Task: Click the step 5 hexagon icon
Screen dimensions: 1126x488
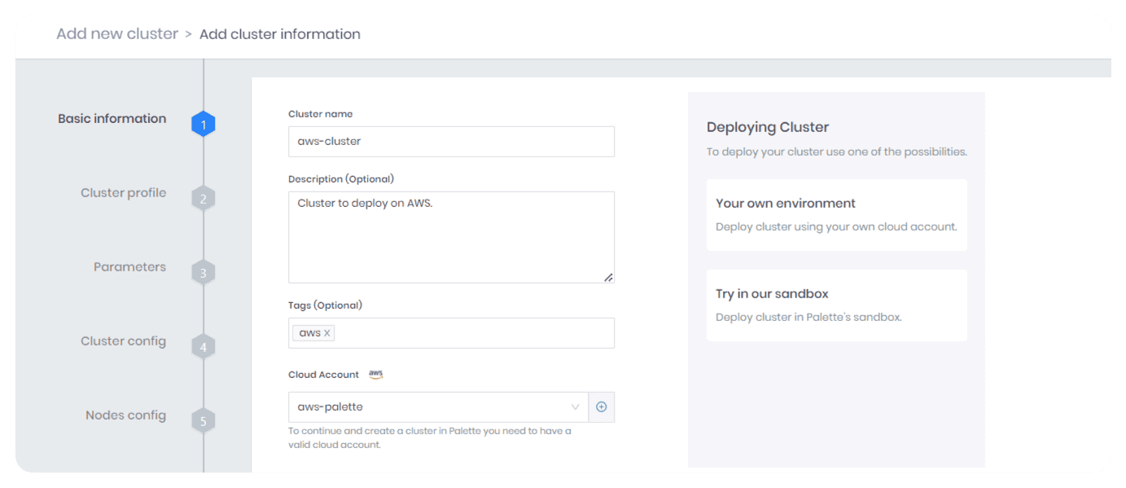Action: click(204, 421)
